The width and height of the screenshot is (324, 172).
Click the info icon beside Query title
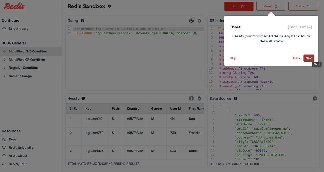coord(82,21)
